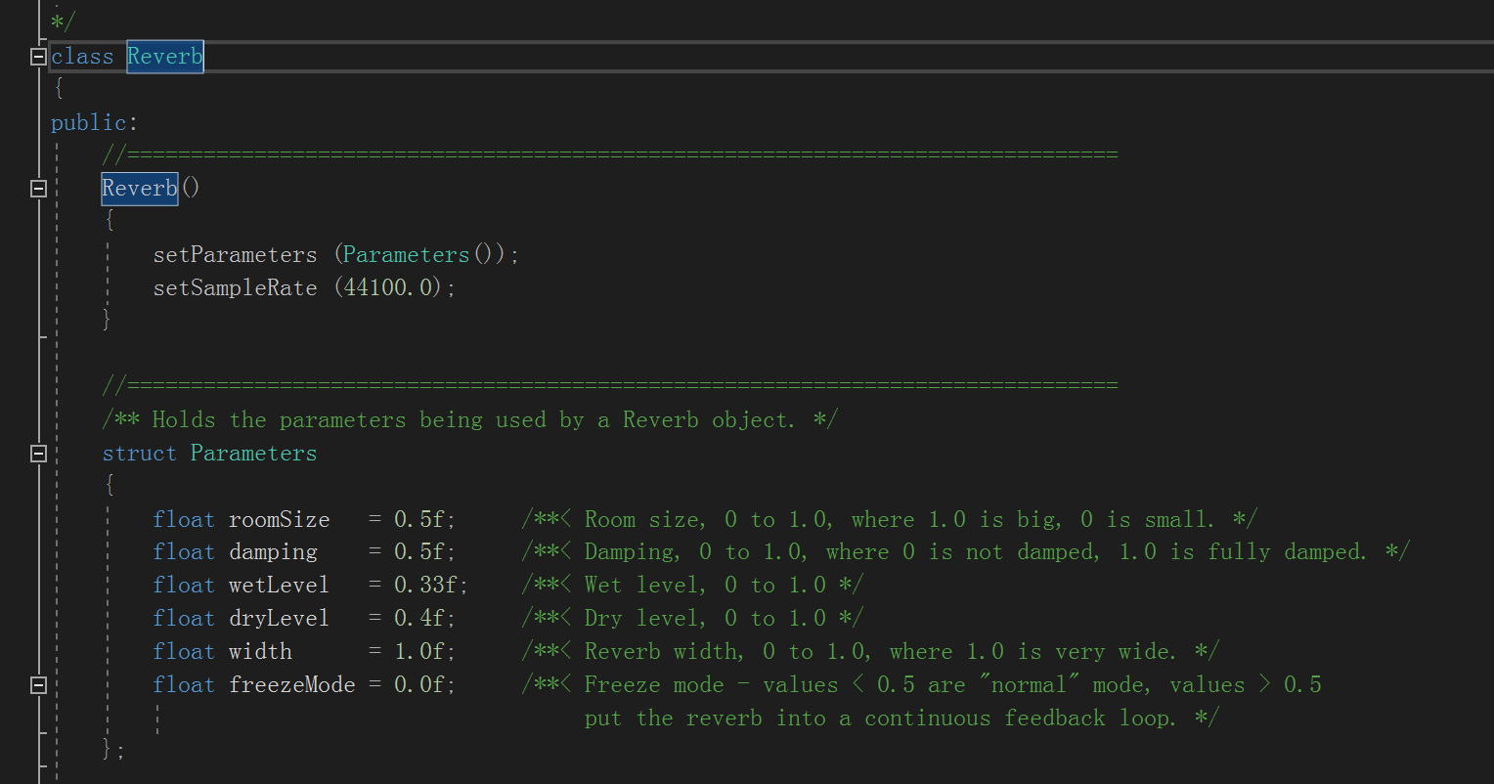
Task: Click the highlighted Reverb class name
Action: click(x=164, y=57)
